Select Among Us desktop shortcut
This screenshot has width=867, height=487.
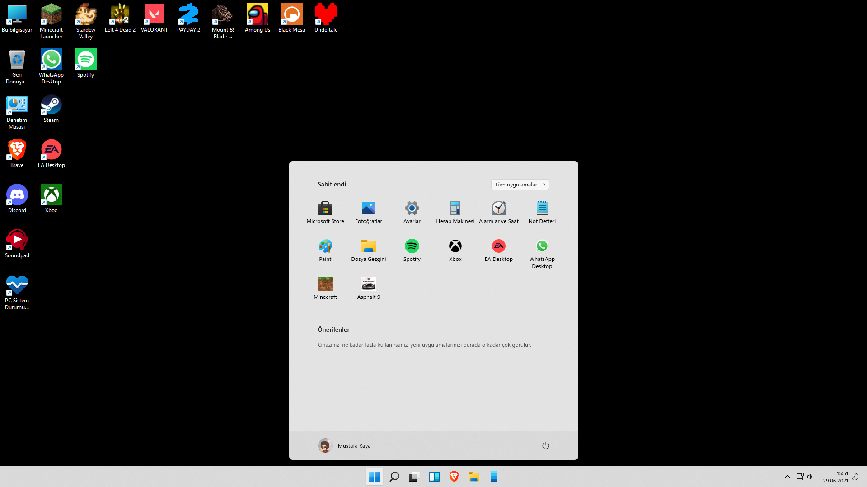258,19
